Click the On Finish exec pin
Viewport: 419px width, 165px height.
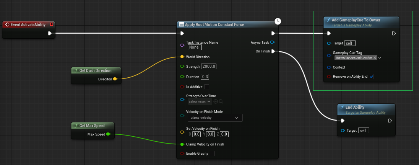(x=273, y=51)
